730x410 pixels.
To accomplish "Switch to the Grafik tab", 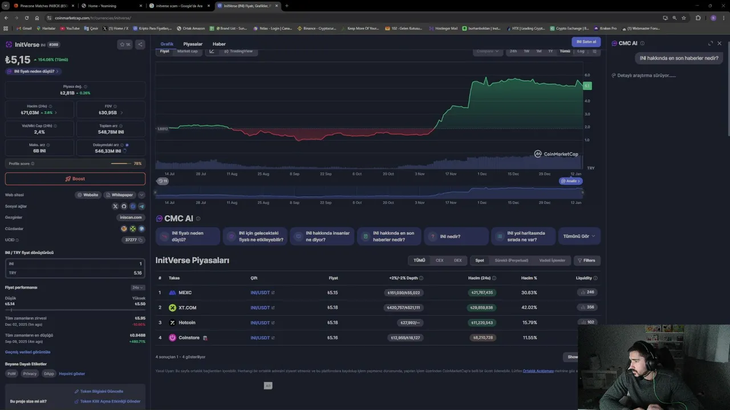I will pos(167,44).
